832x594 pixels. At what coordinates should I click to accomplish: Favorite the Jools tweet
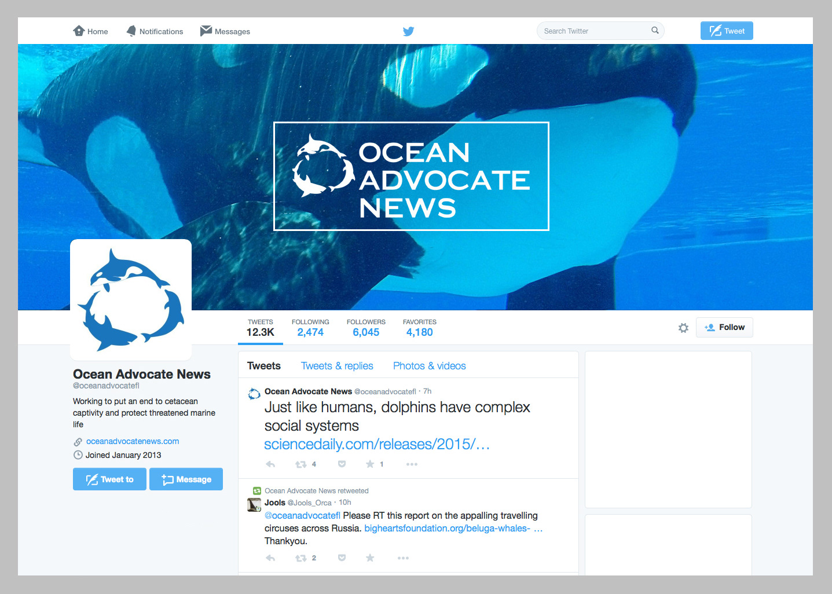pyautogui.click(x=370, y=558)
